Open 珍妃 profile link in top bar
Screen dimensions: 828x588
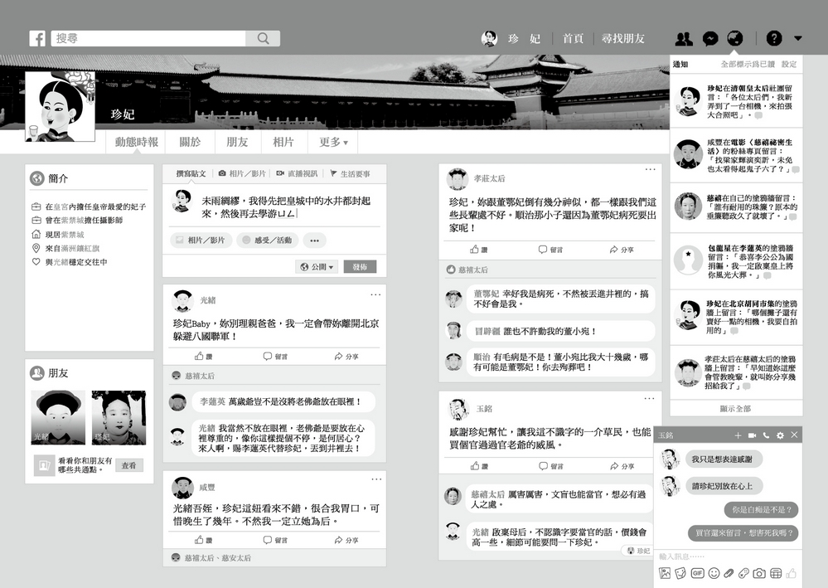(x=511, y=39)
